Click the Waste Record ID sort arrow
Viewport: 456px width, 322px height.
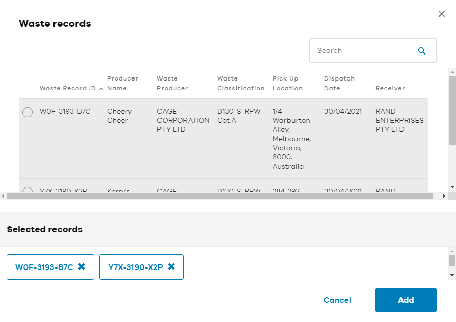[101, 89]
